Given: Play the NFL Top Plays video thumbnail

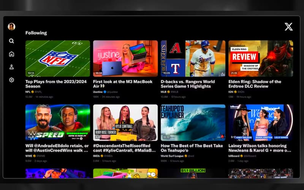Looking at the screenshot, I should [57, 58].
